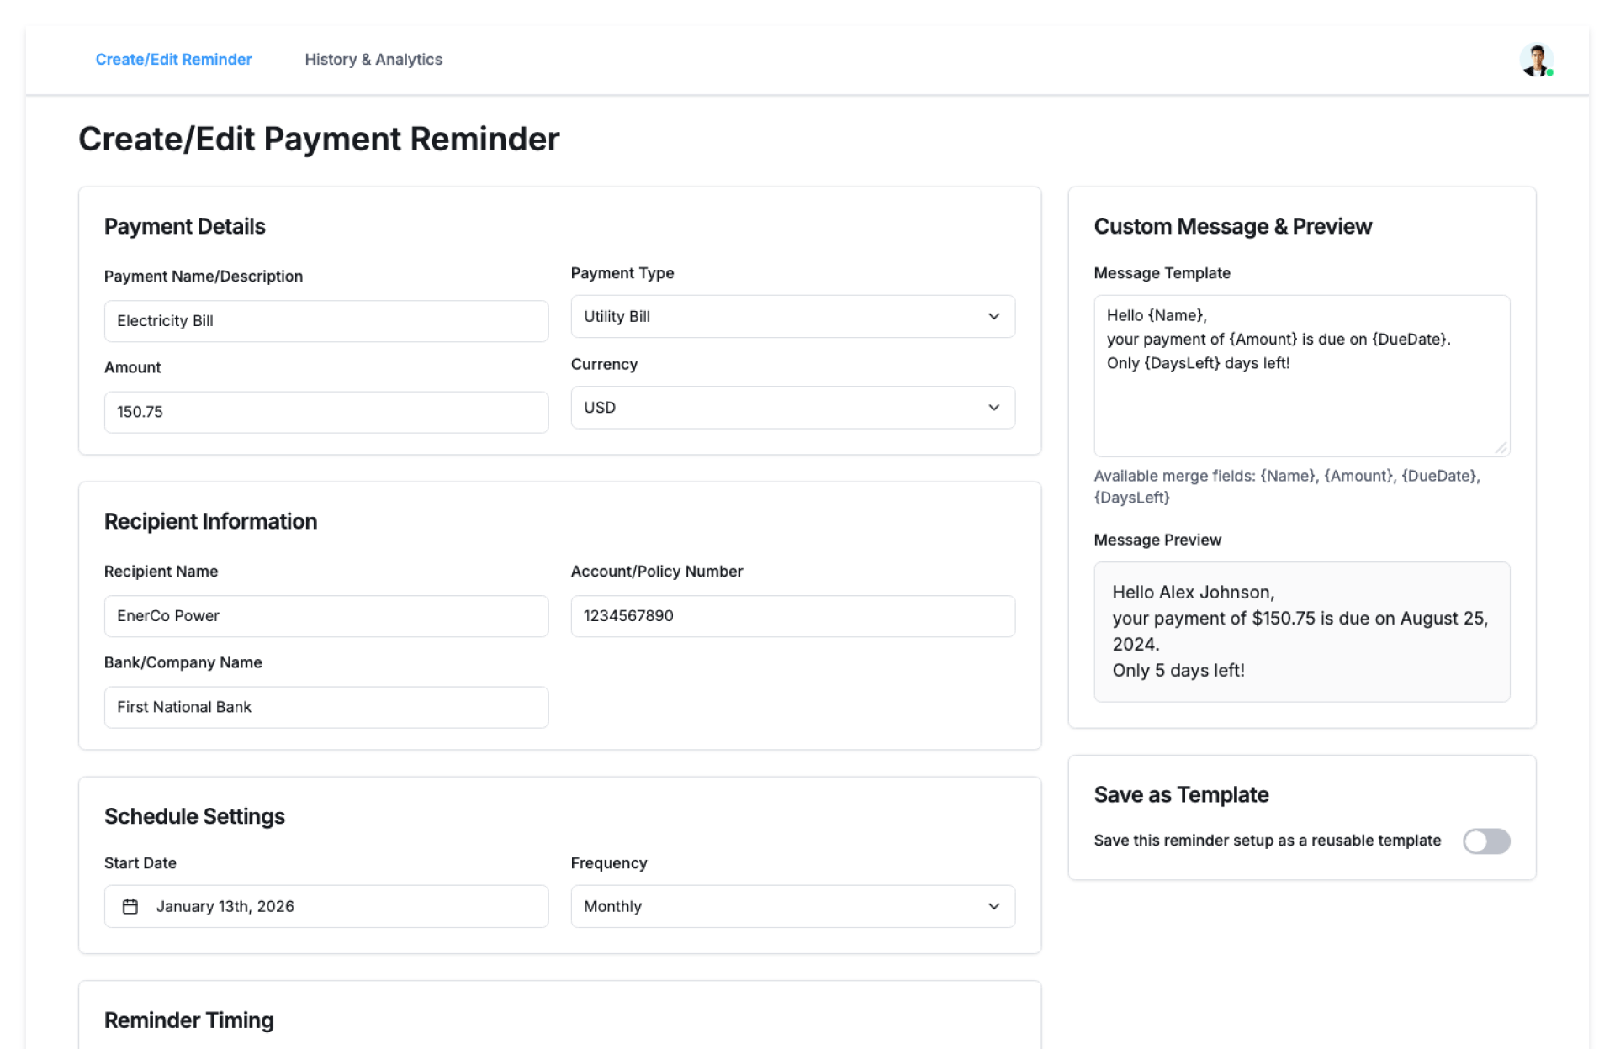Click the Amount field showing 150.75
1615x1049 pixels.
click(326, 412)
